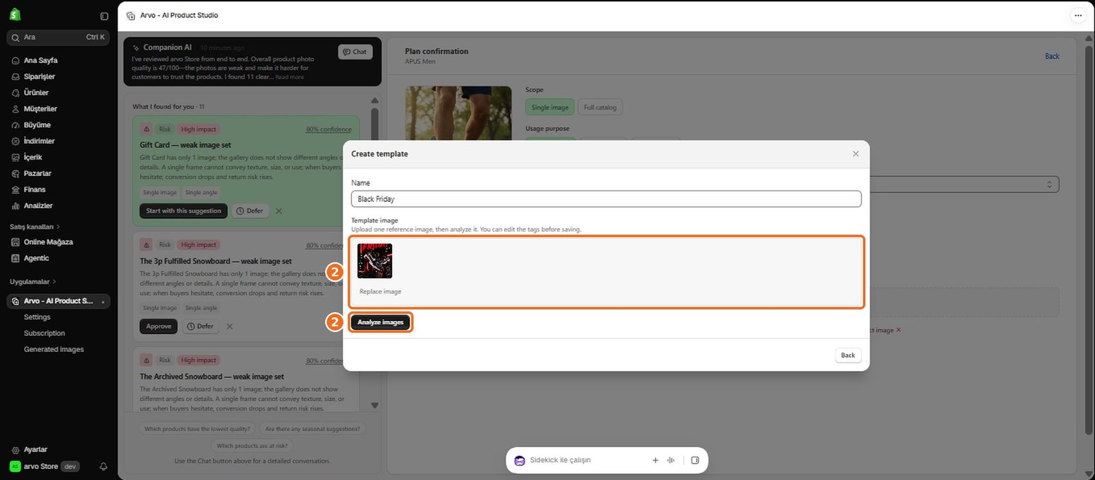The image size is (1095, 480).
Task: Click the Arvo app icon in the title bar
Action: click(x=131, y=15)
